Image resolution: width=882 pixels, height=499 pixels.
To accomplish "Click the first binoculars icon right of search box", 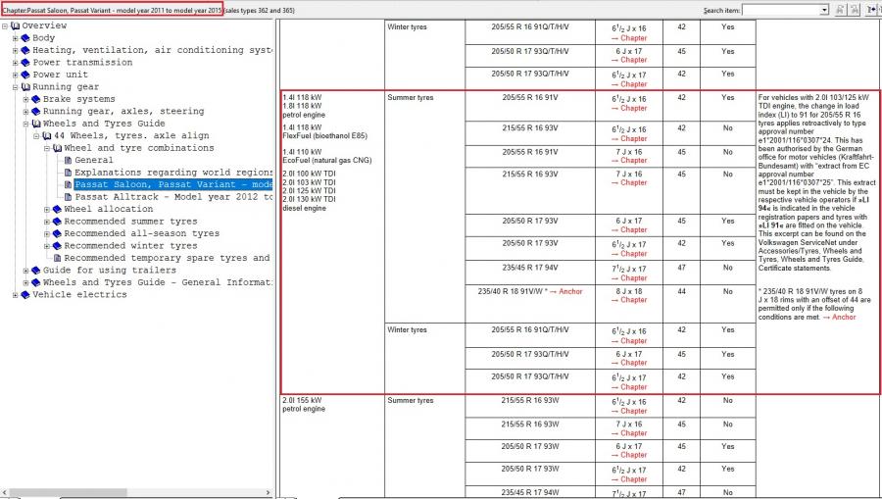I will pyautogui.click(x=842, y=10).
